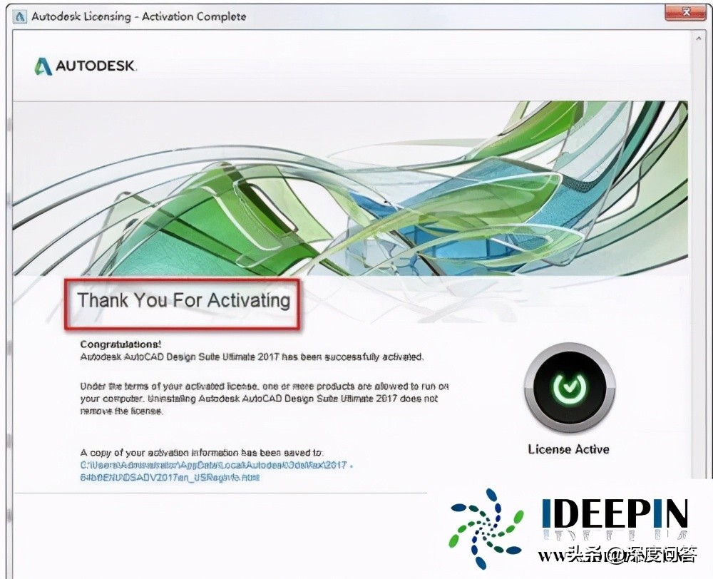The height and width of the screenshot is (579, 713).
Task: Click the title "Autodesk Licensing - Activation Complete"
Action: coord(139,17)
